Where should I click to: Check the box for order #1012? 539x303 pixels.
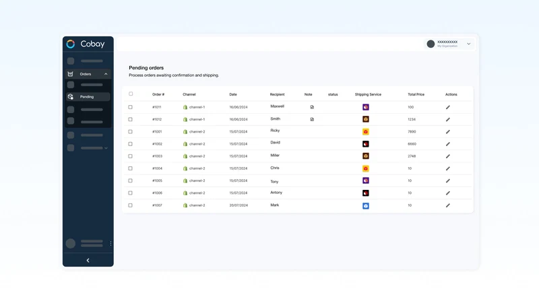click(130, 120)
